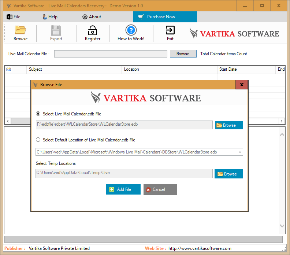Select Live Mail Calendar.edb File radio option
Image resolution: width=290 pixels, height=255 pixels.
click(x=38, y=114)
